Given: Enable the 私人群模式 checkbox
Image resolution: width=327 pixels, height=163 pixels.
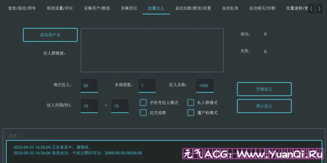Looking at the screenshot, I should pos(191,103).
